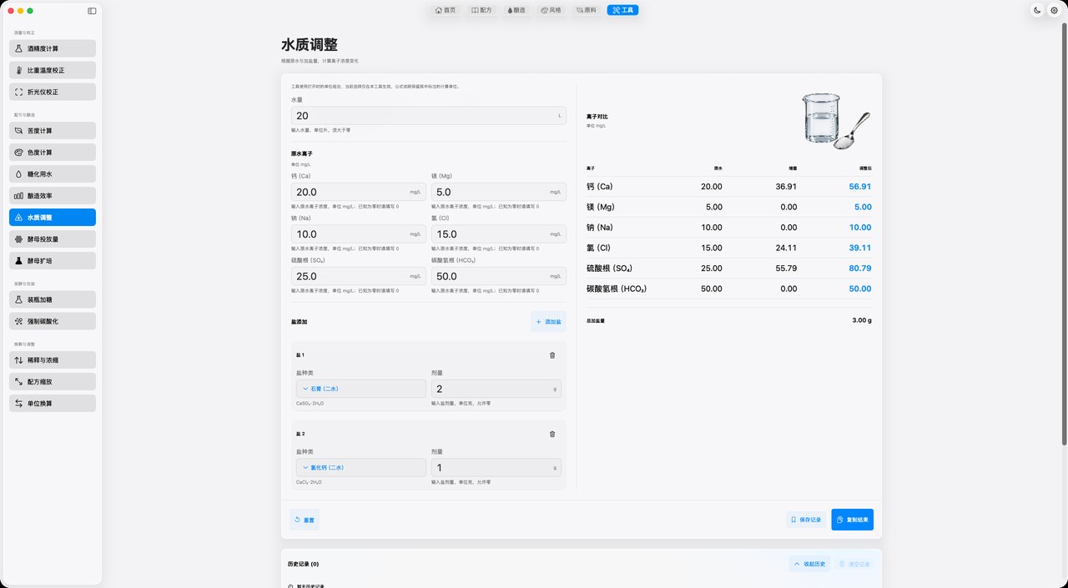Click adjusted sulfate value 80.79

coord(859,269)
